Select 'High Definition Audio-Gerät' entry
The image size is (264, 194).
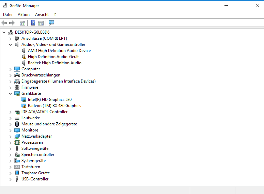coord(53,57)
